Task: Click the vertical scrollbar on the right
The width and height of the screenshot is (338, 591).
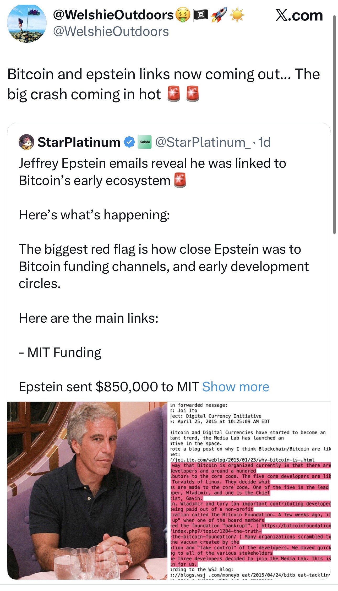Action: [334, 124]
